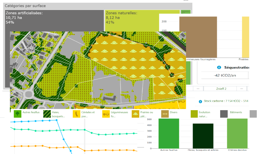Viewport: 257px width, 154px height.
Task: Click the Evolution naturelle legend icon
Action: click(x=194, y=114)
